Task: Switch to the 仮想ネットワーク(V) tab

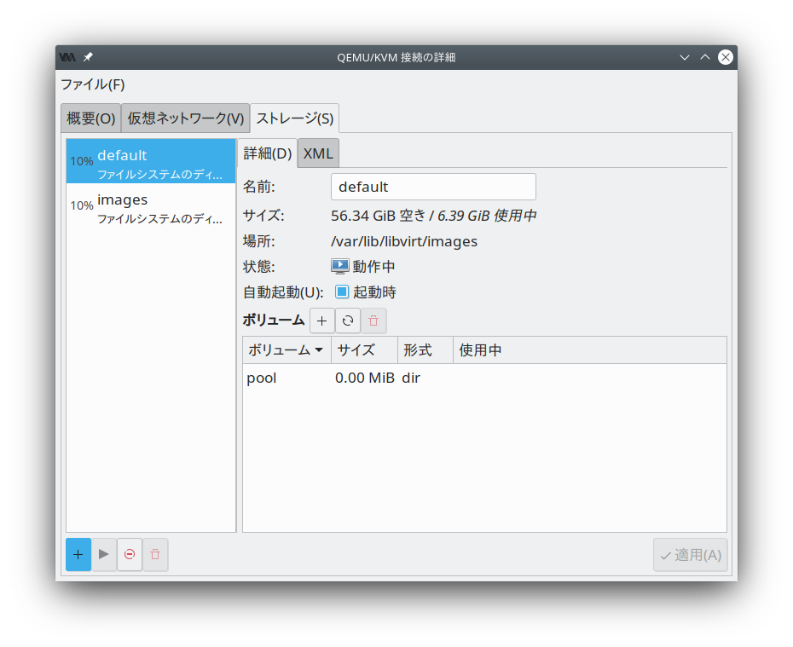Action: tap(185, 118)
